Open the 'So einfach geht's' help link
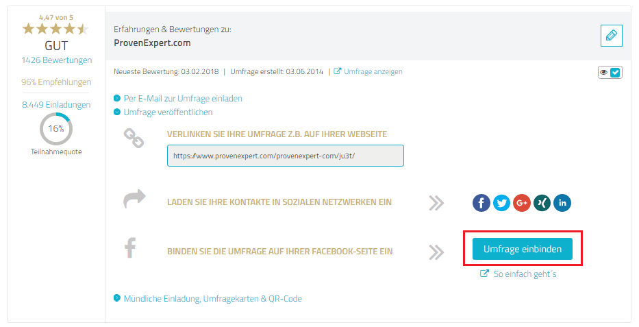This screenshot has width=639, height=327. [x=526, y=274]
